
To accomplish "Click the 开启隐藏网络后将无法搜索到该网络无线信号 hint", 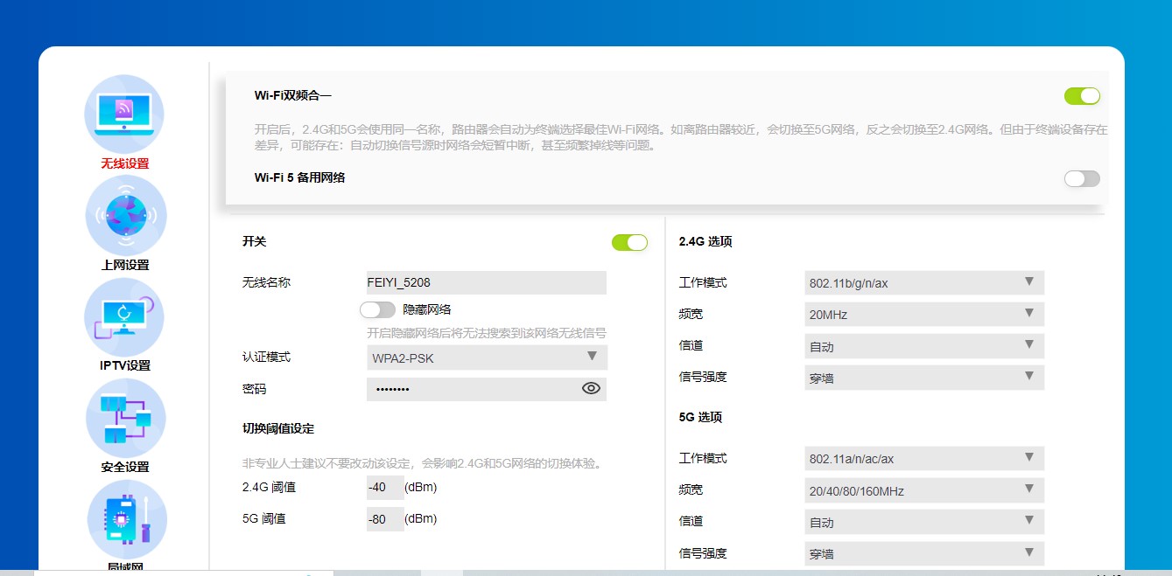I will 487,333.
